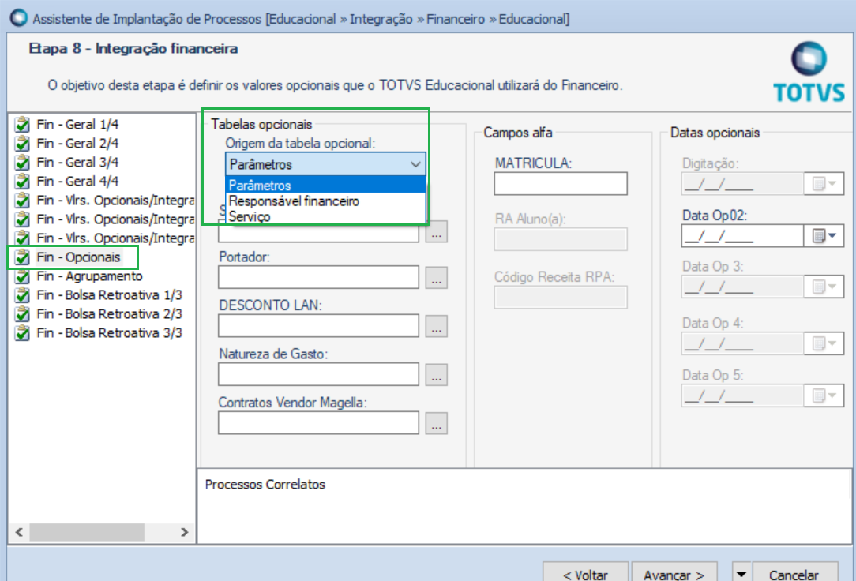Click the Contratos Vendor Magella input field
Screen dimensions: 856x581
(319, 423)
